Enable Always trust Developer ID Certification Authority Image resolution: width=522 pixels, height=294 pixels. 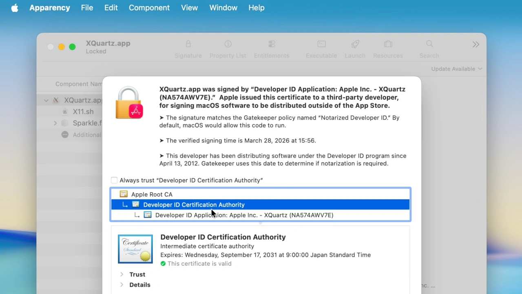point(114,180)
